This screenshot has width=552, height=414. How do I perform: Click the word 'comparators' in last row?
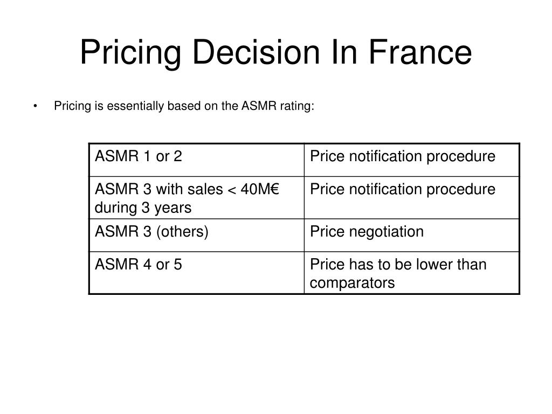[352, 283]
